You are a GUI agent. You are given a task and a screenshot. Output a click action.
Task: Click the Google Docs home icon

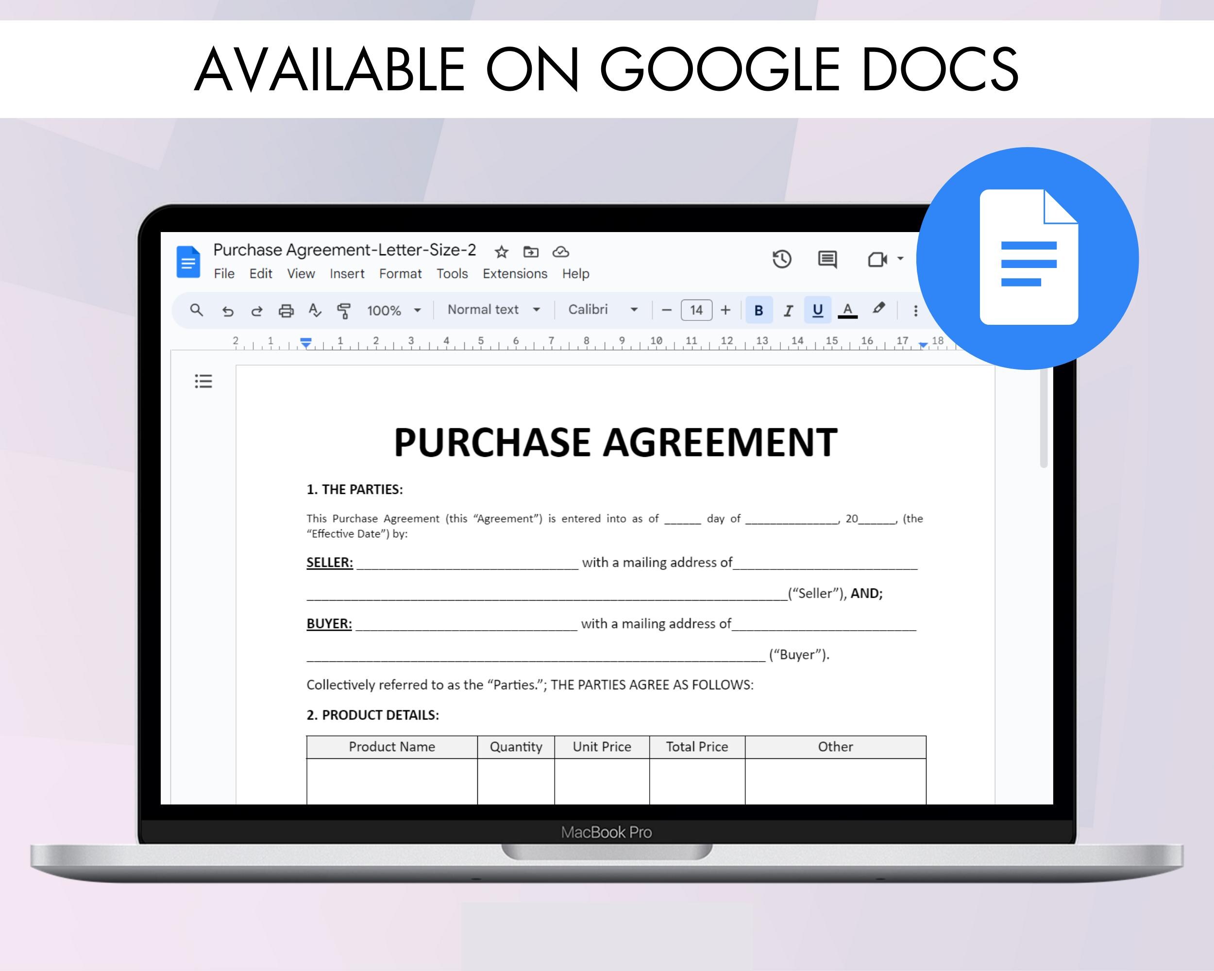(188, 262)
